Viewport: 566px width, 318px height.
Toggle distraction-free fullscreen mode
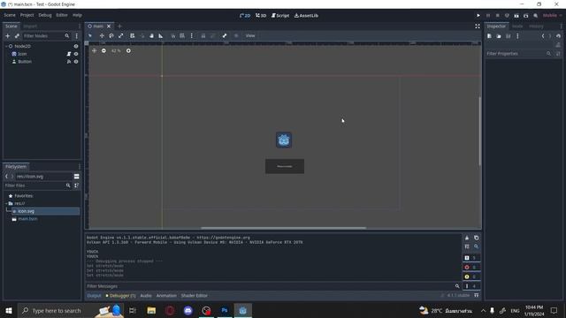[x=478, y=26]
